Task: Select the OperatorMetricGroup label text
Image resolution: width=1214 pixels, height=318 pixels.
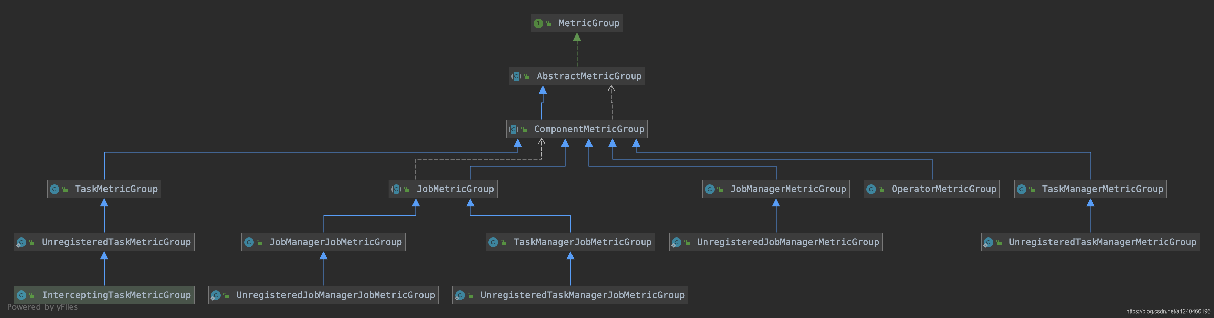Action: [x=944, y=189]
